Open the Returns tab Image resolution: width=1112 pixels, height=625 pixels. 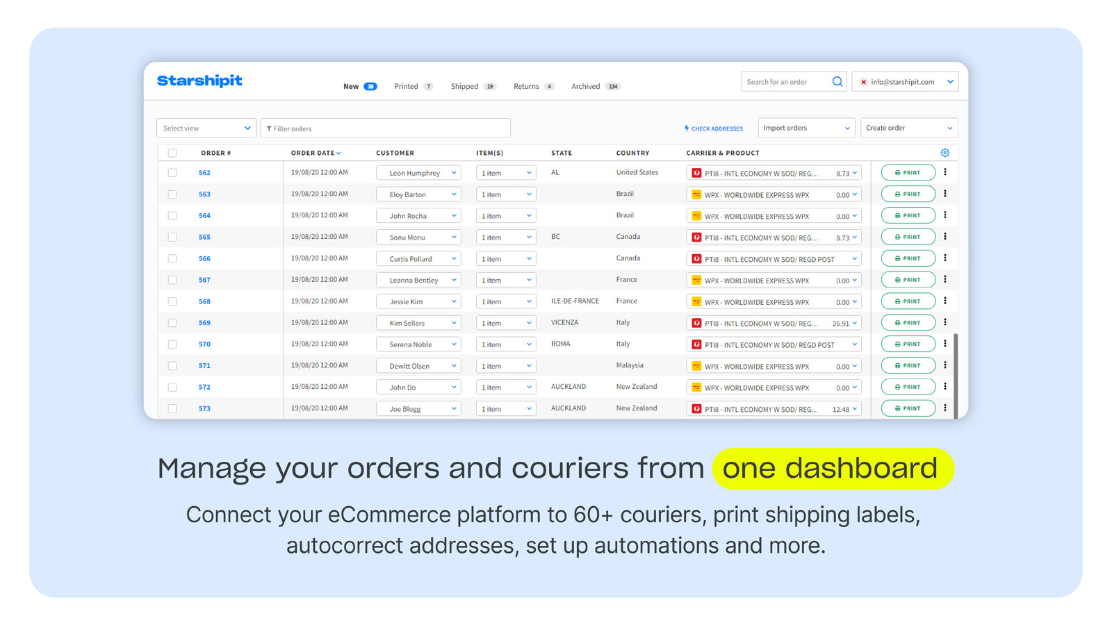pyautogui.click(x=525, y=86)
